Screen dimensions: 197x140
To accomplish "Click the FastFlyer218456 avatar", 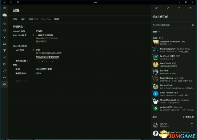I will click(155, 57).
